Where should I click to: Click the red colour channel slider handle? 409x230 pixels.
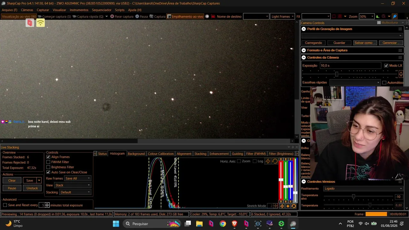coord(281,180)
